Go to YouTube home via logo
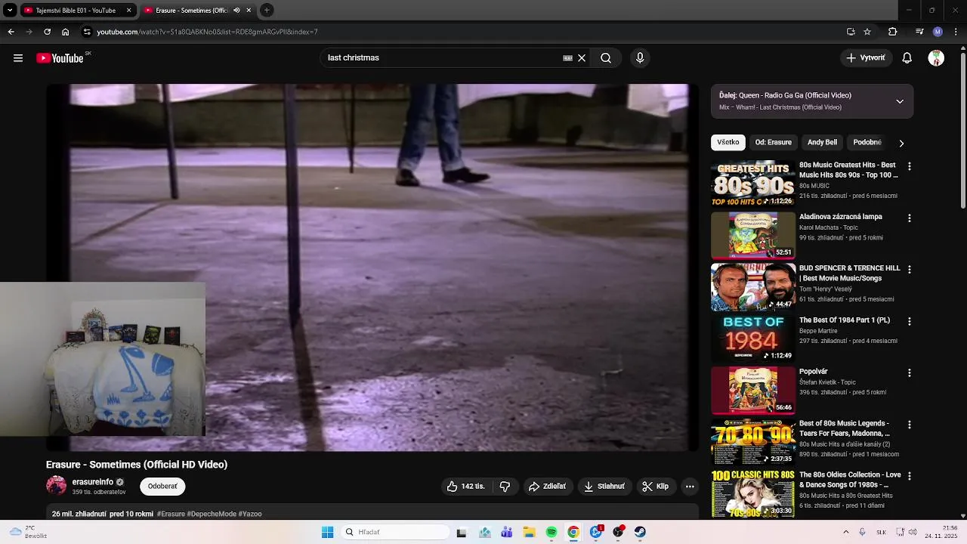The width and height of the screenshot is (967, 544). point(60,58)
